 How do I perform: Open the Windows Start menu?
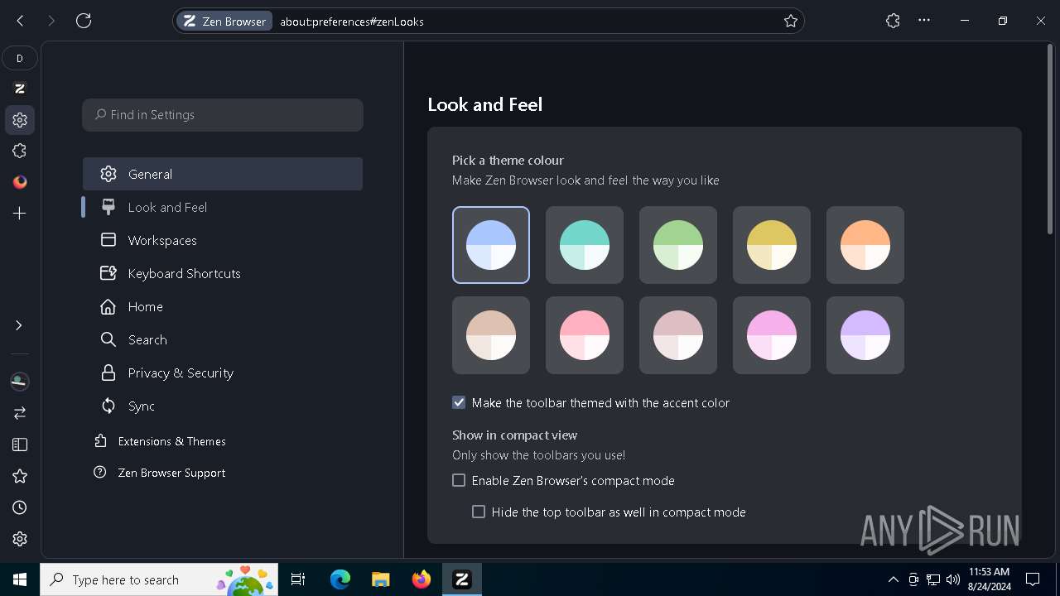(x=20, y=579)
